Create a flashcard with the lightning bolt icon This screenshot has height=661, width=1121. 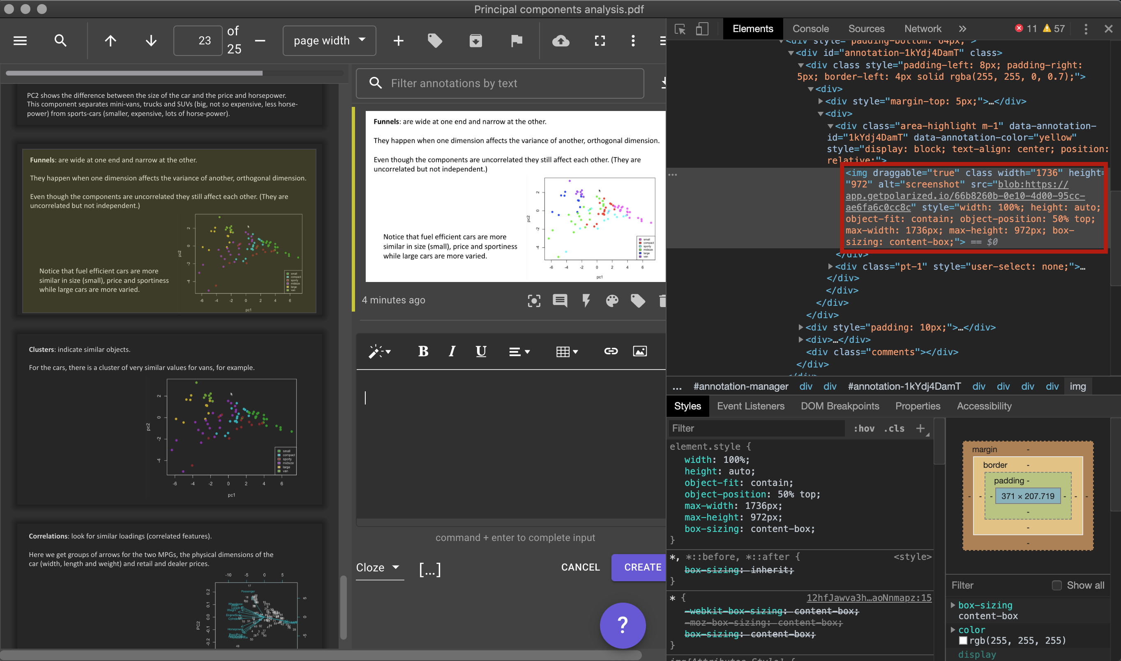point(586,300)
